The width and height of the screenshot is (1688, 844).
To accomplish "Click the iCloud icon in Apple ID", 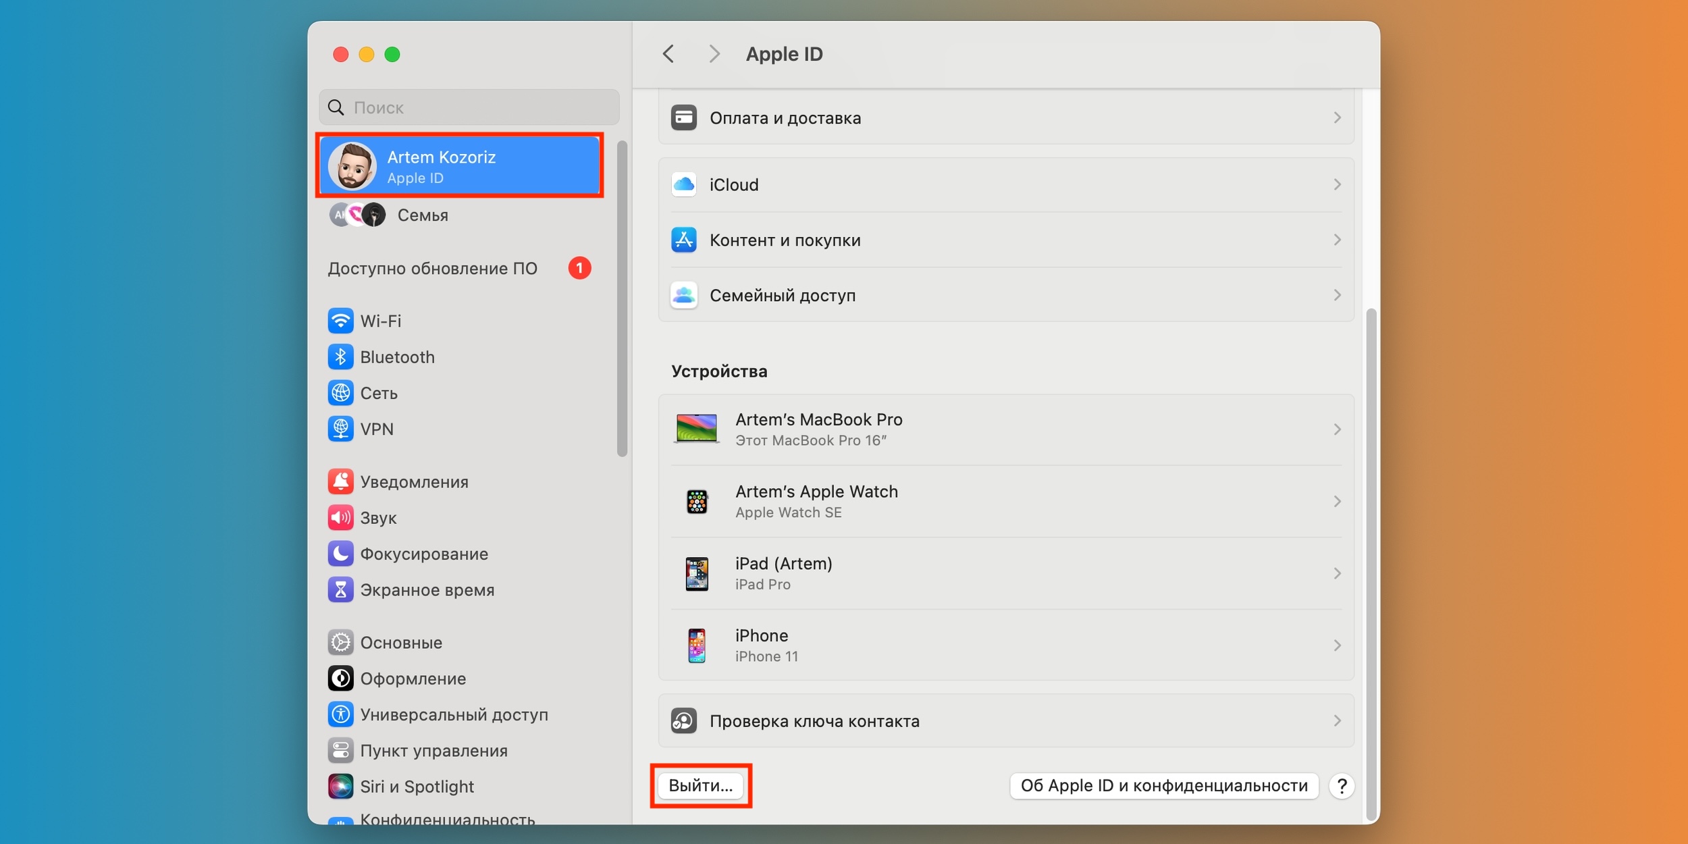I will tap(685, 183).
